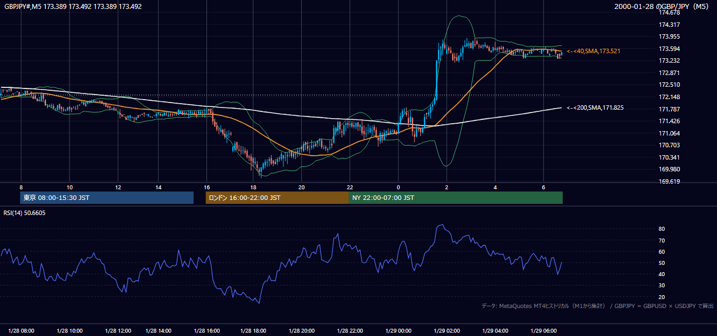Click the 1/28 12:00 date label
This screenshot has width=717, height=336.
click(118, 331)
